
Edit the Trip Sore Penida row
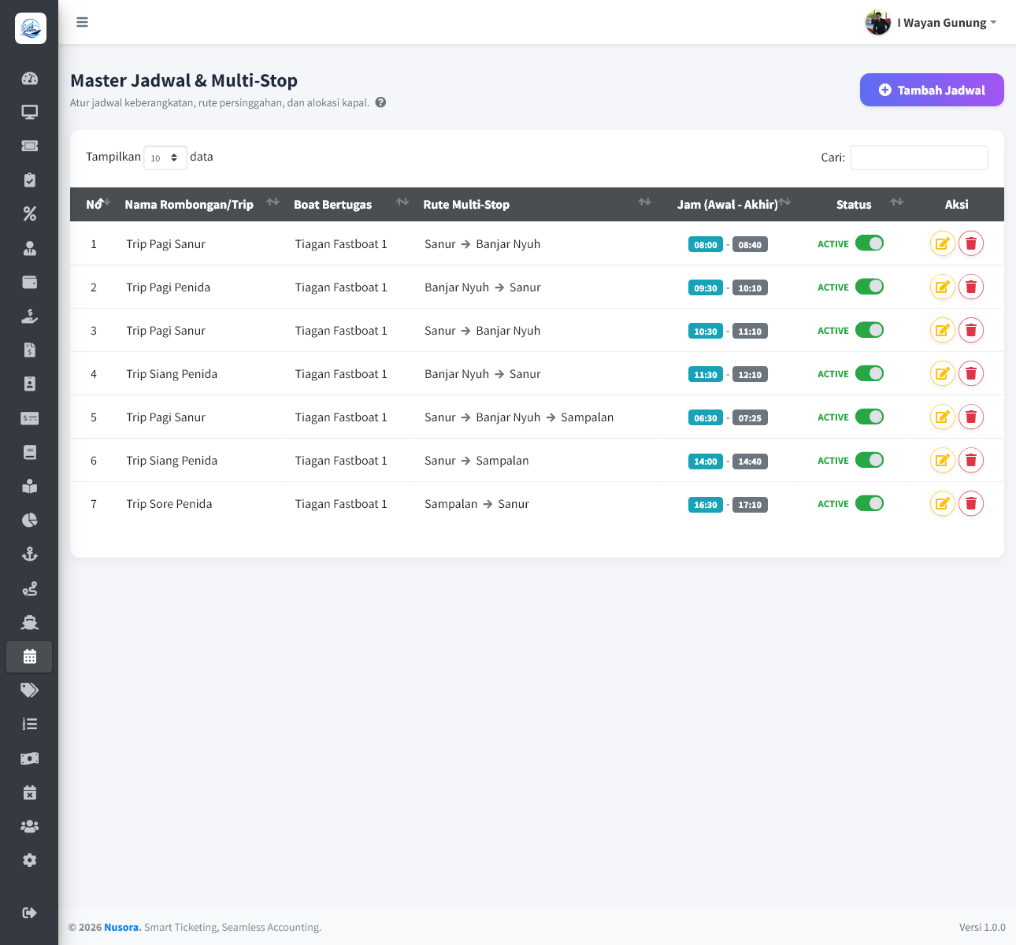click(x=942, y=503)
